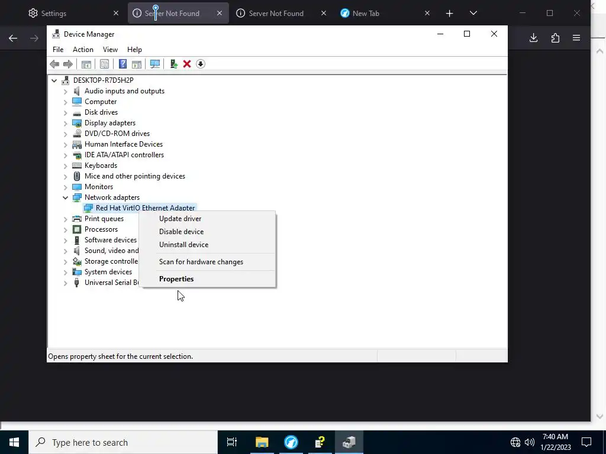The image size is (606, 454).
Task: Click the red X Uninstall device icon
Action: click(x=187, y=64)
